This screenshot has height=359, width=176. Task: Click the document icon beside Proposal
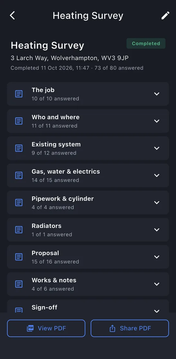(19, 257)
